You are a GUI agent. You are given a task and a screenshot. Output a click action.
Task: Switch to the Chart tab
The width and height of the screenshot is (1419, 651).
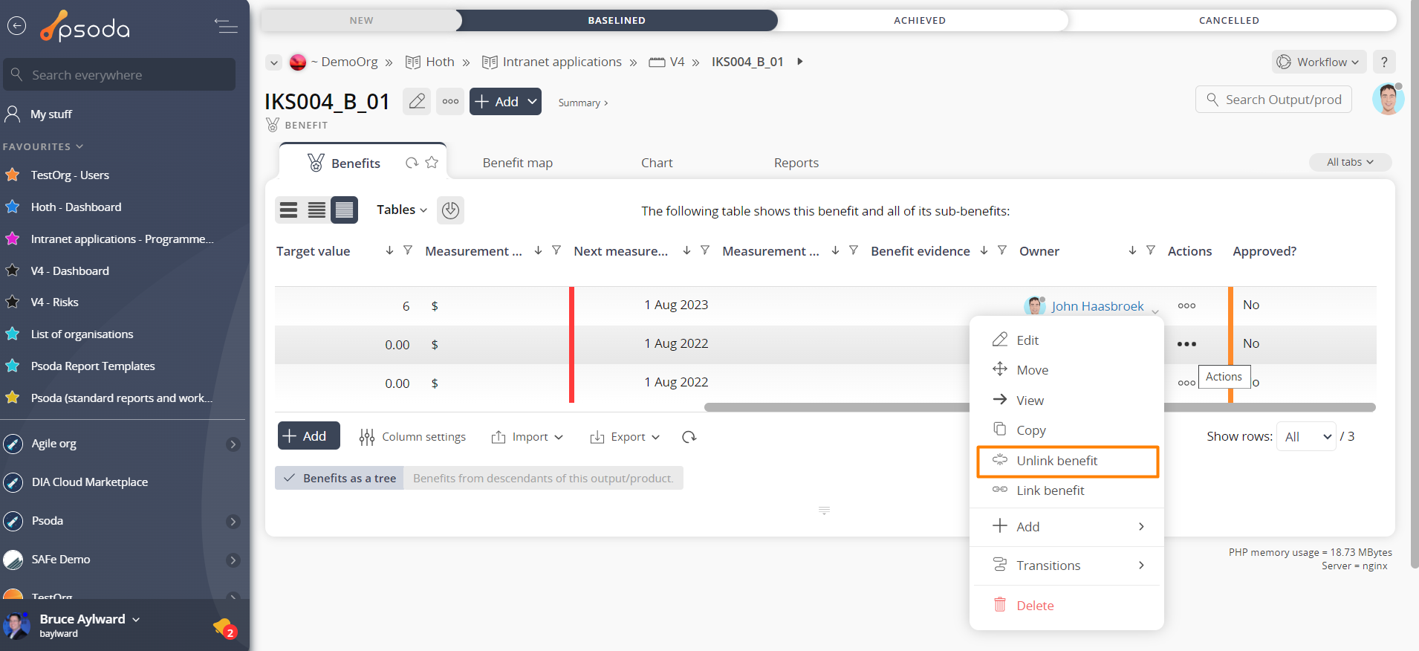pos(657,163)
